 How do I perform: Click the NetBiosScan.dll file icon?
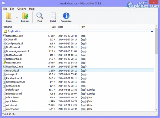pyautogui.click(x=4, y=55)
